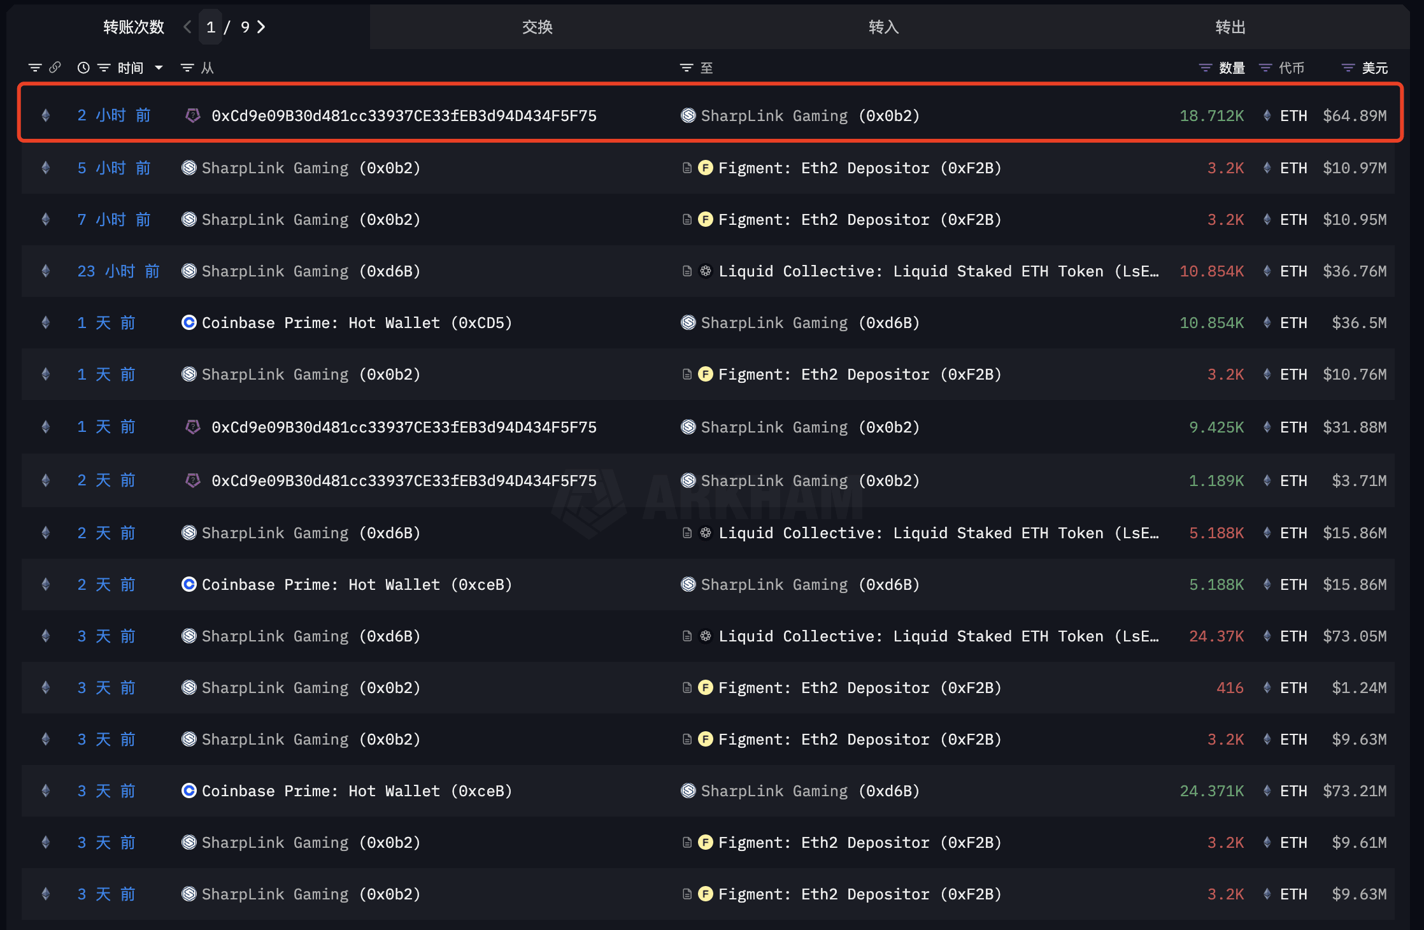1424x930 pixels.
Task: Click the 9.425K amount value
Action: pos(1216,427)
